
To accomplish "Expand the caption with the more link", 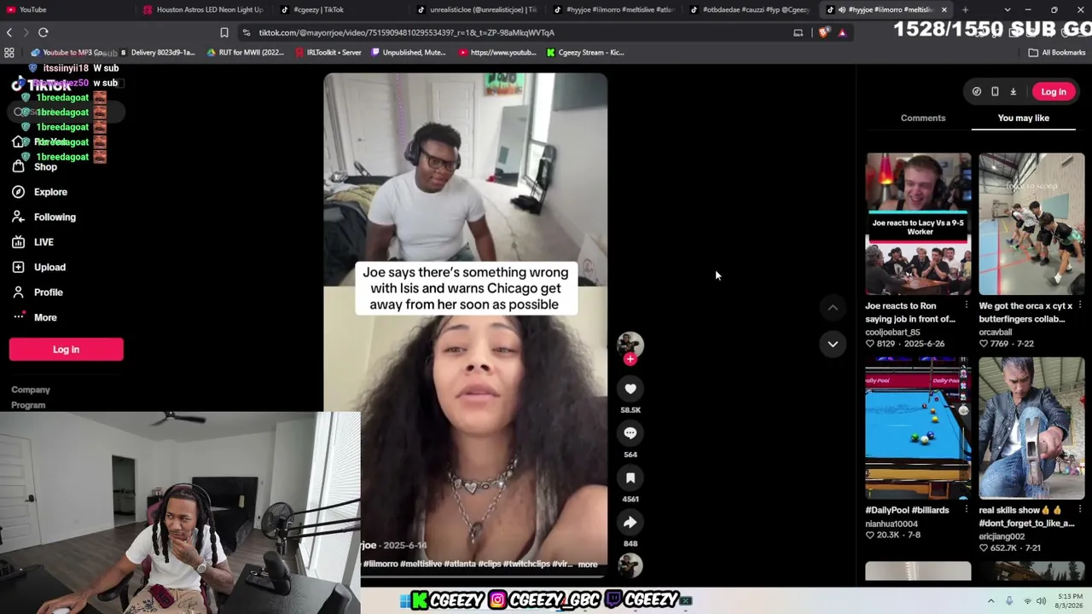I will (588, 565).
